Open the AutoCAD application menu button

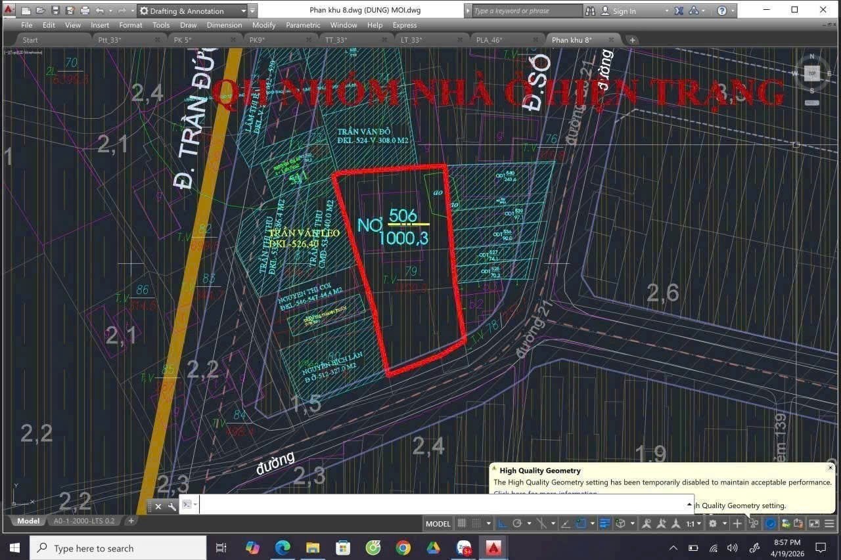click(9, 10)
